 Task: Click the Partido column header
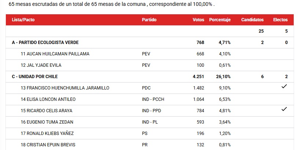pyautogui.click(x=149, y=20)
